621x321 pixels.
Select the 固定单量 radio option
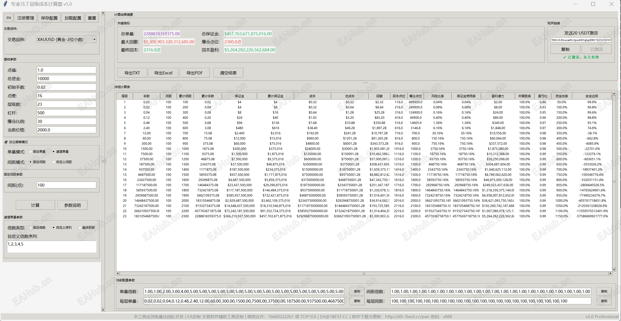pyautogui.click(x=31, y=152)
